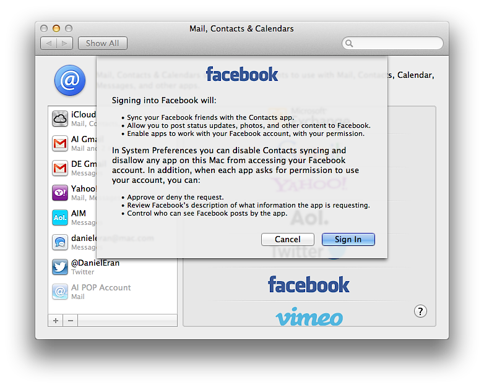The width and height of the screenshot is (484, 388).
Task: Select the Yahoo! account label
Action: [84, 188]
